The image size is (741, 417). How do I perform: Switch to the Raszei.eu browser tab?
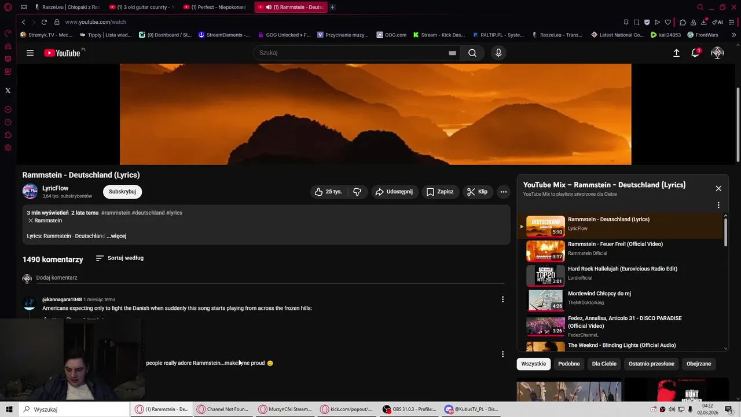[67, 7]
